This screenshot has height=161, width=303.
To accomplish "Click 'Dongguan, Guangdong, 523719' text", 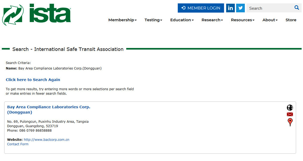I will point(32,126).
